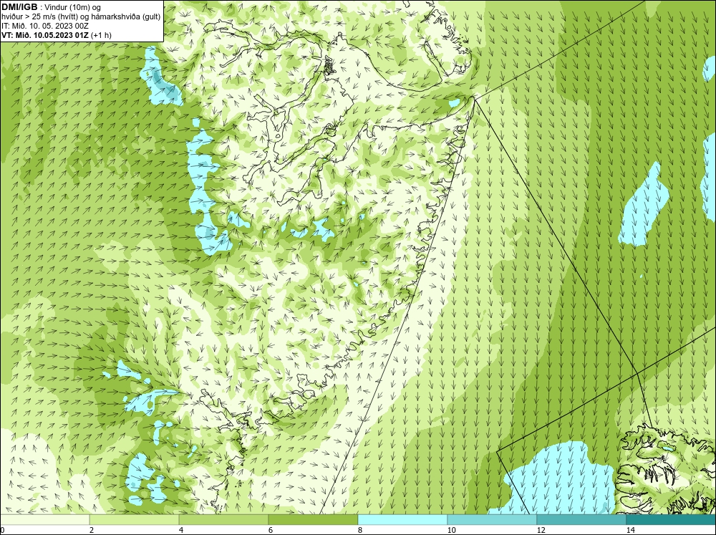The height and width of the screenshot is (535, 716).
Task: Click the scale label "14"
Action: pos(630,530)
